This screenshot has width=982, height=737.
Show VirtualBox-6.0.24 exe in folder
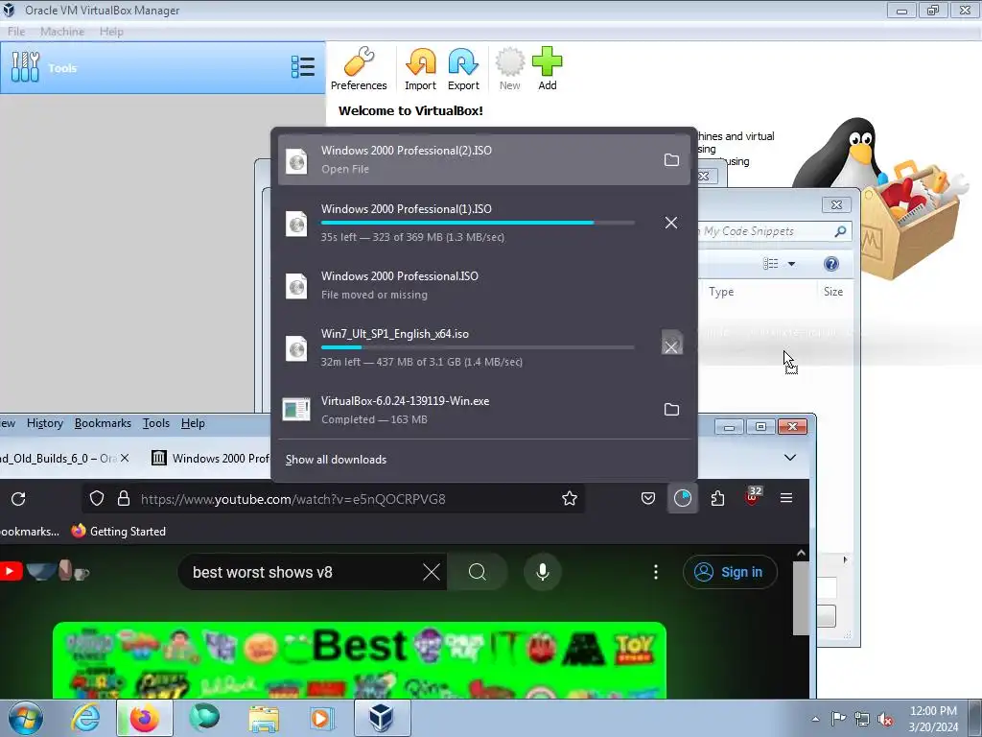click(671, 409)
